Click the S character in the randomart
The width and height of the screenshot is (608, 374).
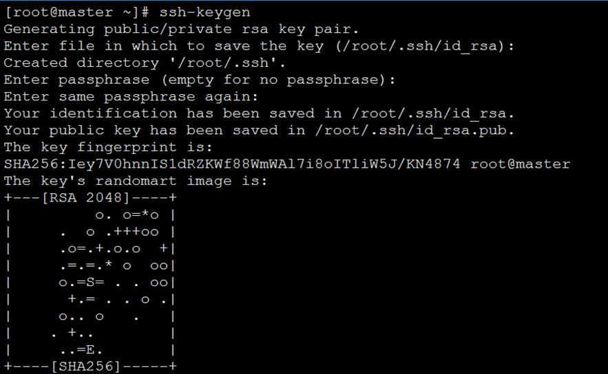point(90,283)
